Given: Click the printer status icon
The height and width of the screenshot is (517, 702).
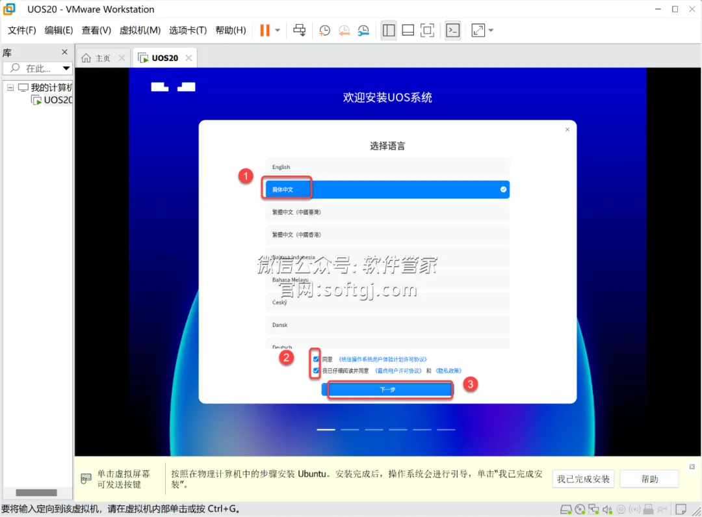Looking at the screenshot, I should 648,509.
